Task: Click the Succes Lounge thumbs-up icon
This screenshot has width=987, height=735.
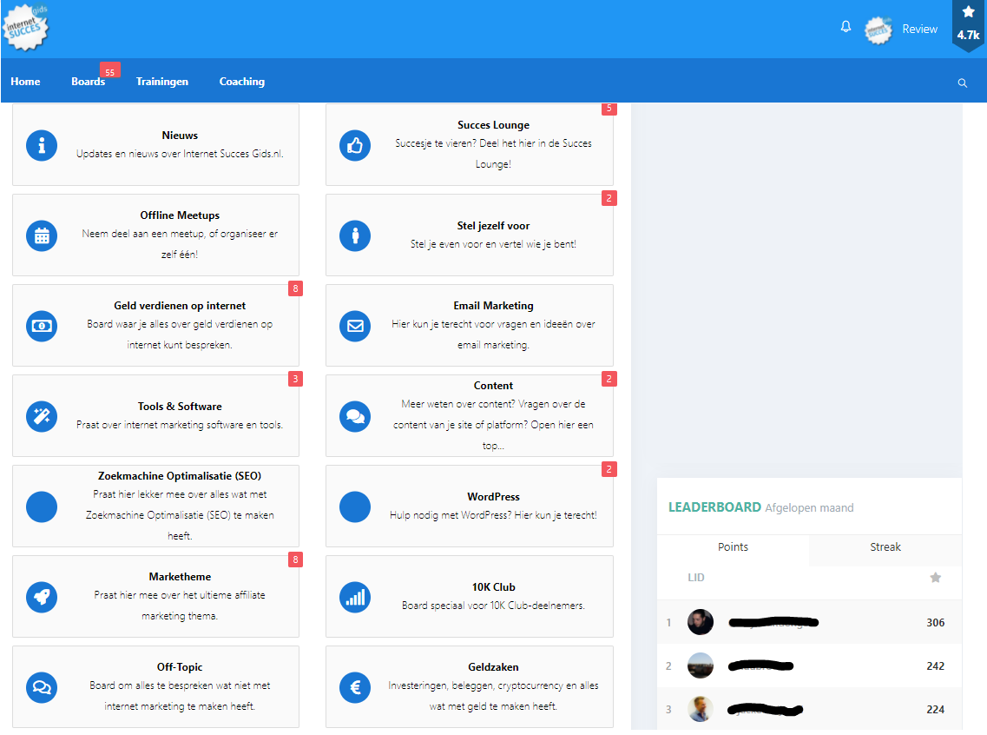Action: tap(354, 145)
